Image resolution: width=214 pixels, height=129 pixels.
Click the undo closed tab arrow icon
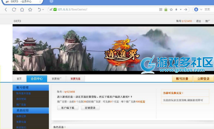click(x=39, y=10)
